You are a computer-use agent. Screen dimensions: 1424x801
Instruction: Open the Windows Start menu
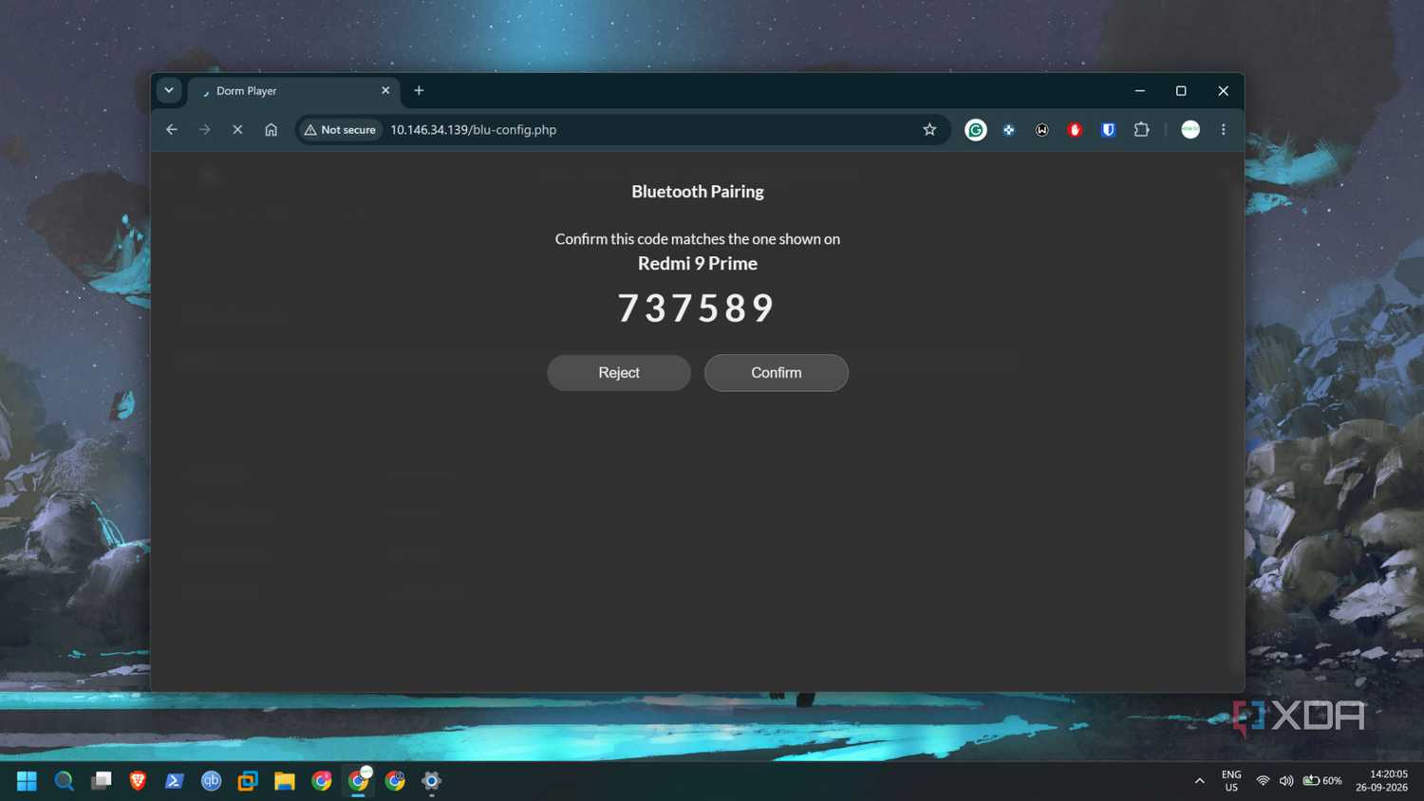coord(27,781)
